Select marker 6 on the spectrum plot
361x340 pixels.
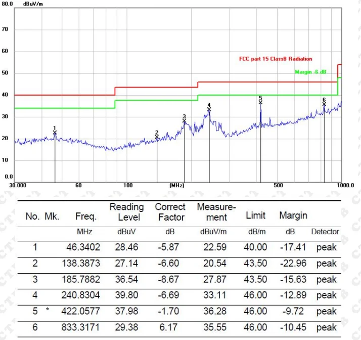point(324,104)
